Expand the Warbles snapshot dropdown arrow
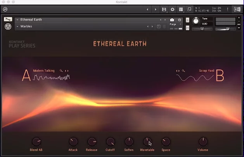The image size is (244, 157). coord(17,26)
